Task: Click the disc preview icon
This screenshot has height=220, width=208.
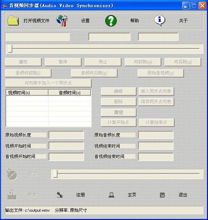Action: 12,174
